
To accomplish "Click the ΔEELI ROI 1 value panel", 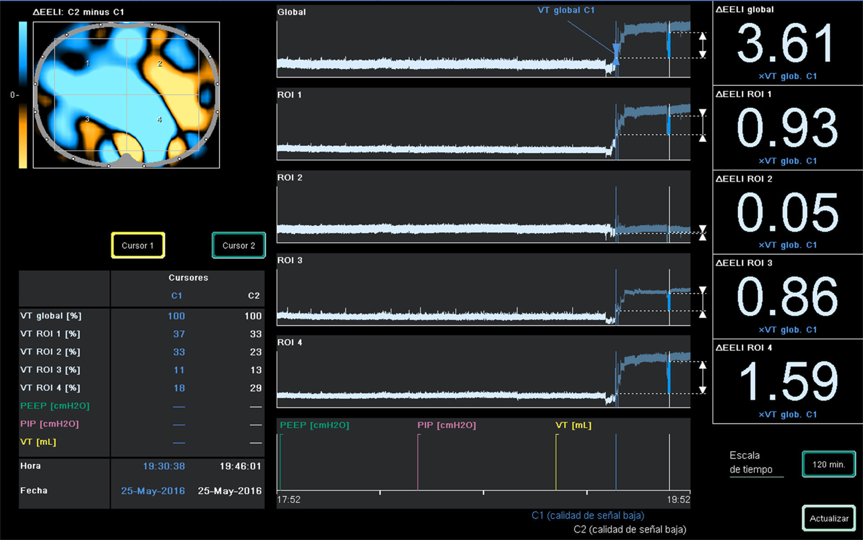I will point(787,128).
